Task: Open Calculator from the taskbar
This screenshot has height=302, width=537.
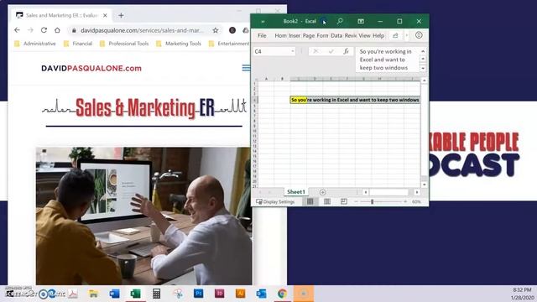Action: pos(156,294)
